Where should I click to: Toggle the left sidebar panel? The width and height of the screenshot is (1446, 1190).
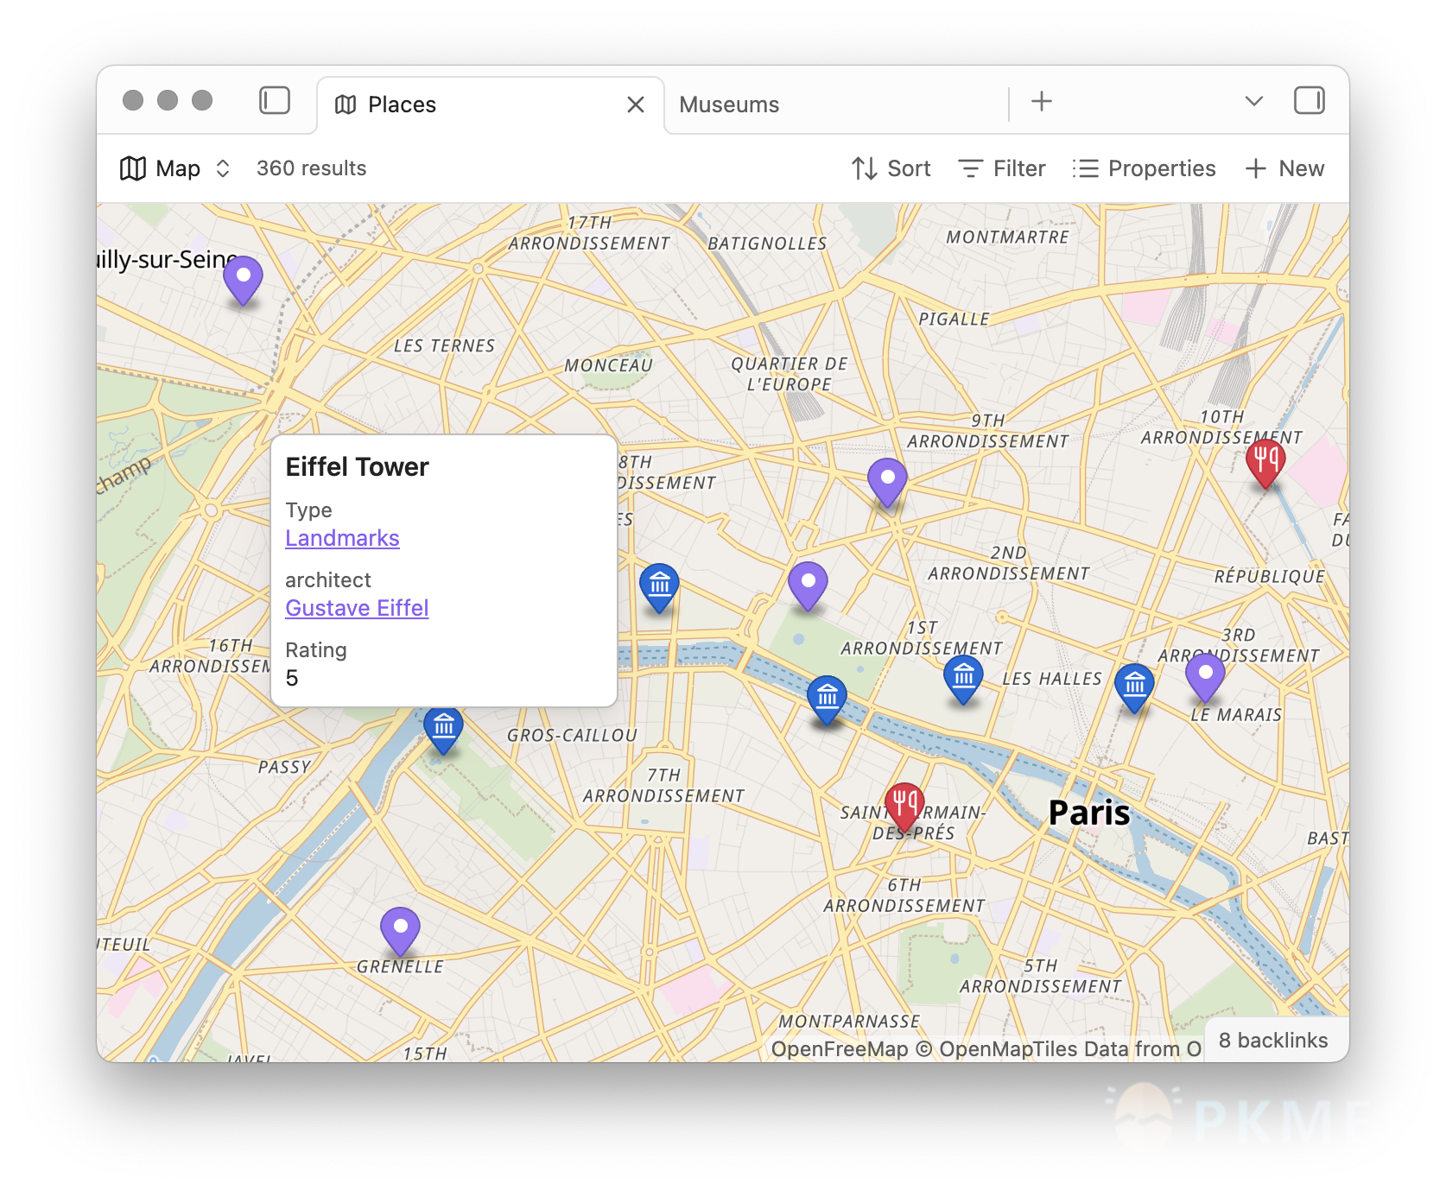(x=275, y=100)
